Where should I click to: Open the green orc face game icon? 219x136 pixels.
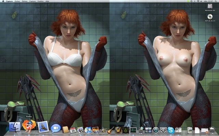click(126, 130)
